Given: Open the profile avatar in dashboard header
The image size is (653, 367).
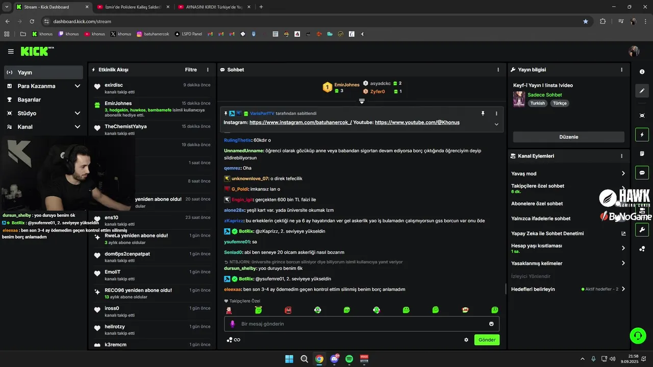Looking at the screenshot, I should point(634,51).
